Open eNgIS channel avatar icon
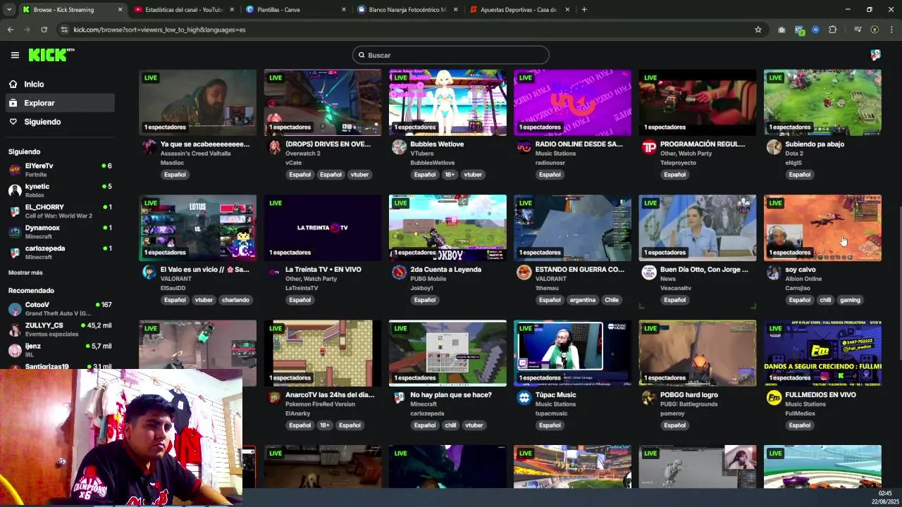Image resolution: width=902 pixels, height=507 pixels. (x=774, y=146)
